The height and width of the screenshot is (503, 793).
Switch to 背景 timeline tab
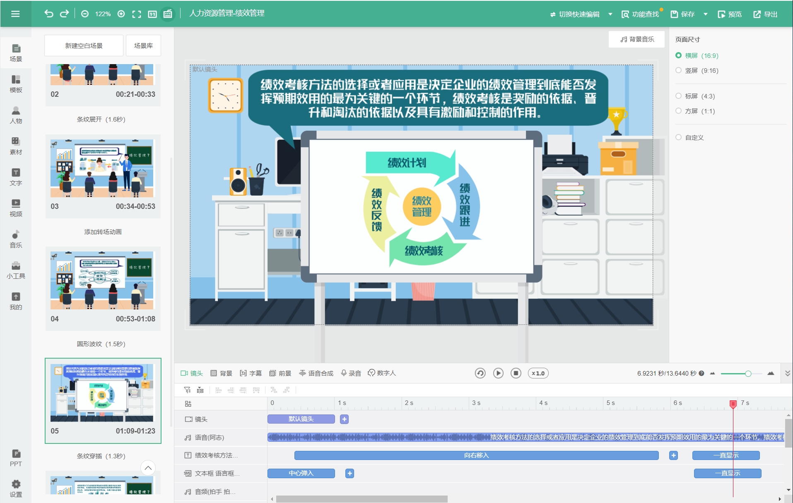221,373
